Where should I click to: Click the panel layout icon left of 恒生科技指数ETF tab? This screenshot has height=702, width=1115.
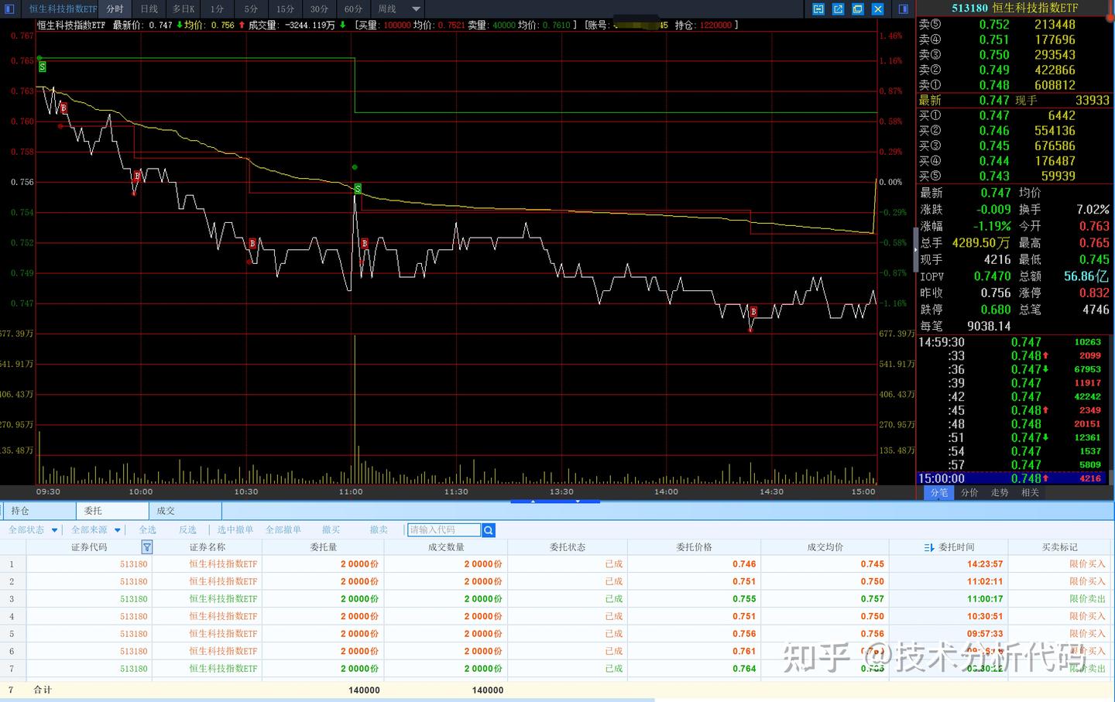(9, 9)
